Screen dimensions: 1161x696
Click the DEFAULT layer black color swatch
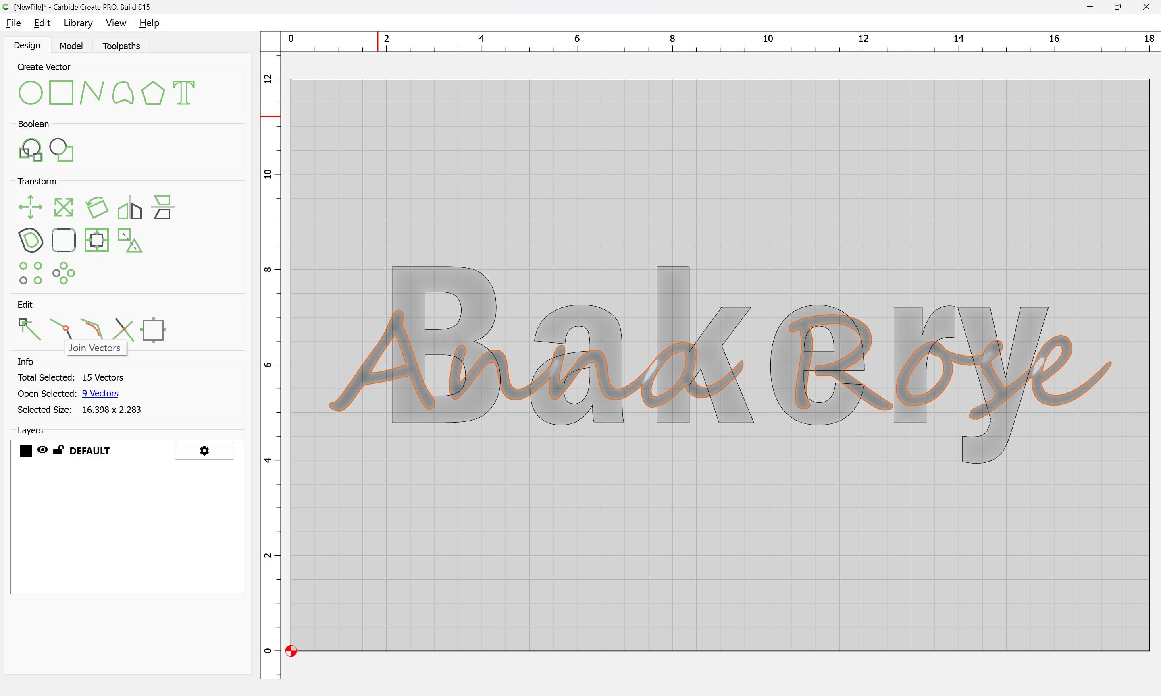click(x=26, y=451)
